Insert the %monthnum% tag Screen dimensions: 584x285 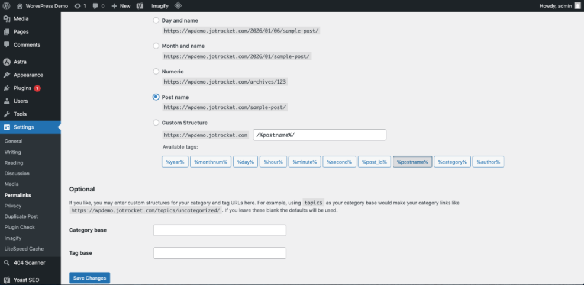click(x=211, y=162)
